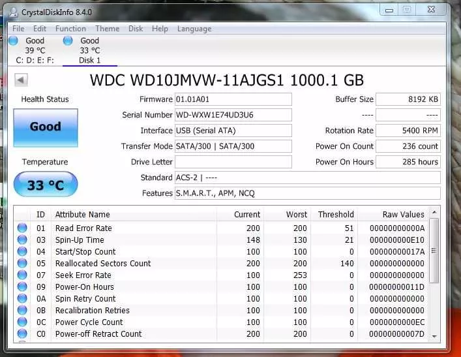
Task: Click status orb for Power-off Retract Count
Action: coord(22,334)
